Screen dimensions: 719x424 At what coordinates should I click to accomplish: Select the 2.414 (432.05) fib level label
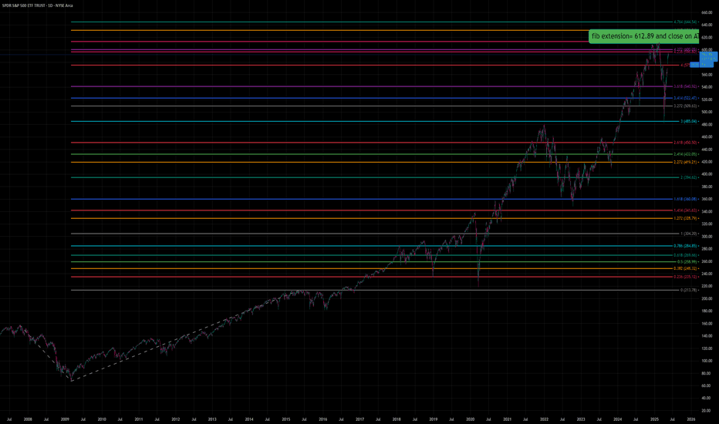coord(686,154)
